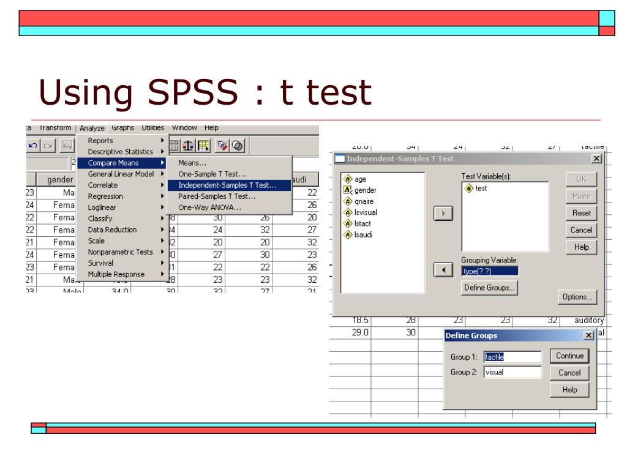Select the lstact variable
The image size is (627, 470).
[x=358, y=223]
